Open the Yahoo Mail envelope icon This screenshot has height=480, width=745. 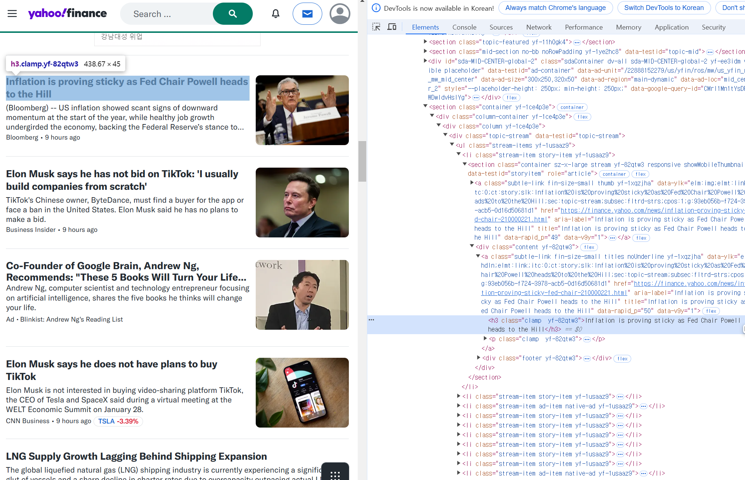coord(307,14)
